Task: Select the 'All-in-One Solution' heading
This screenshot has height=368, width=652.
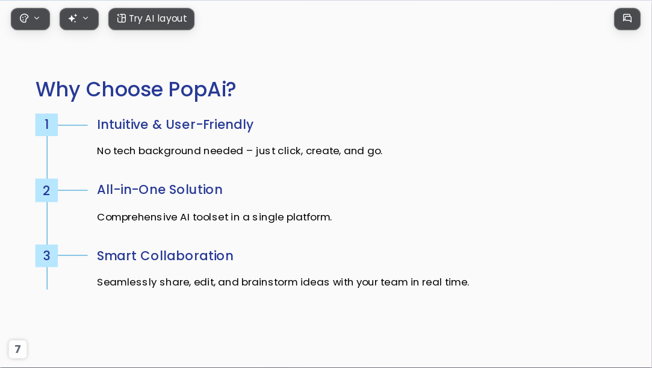Action: click(160, 190)
